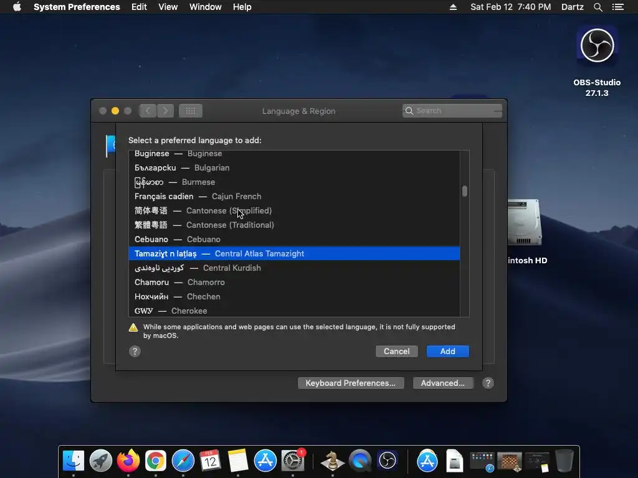Open Firefox from the Dock

coord(128,461)
